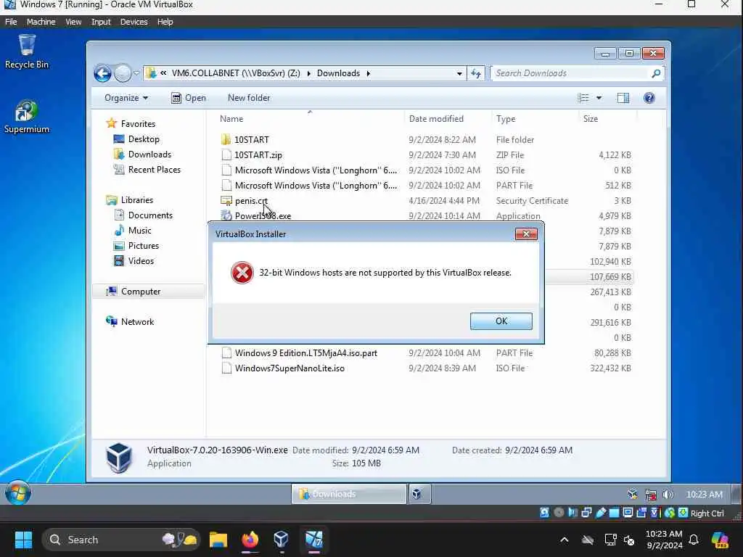Close the VirtualBox Installer error dialog
743x557 pixels.
click(x=526, y=234)
